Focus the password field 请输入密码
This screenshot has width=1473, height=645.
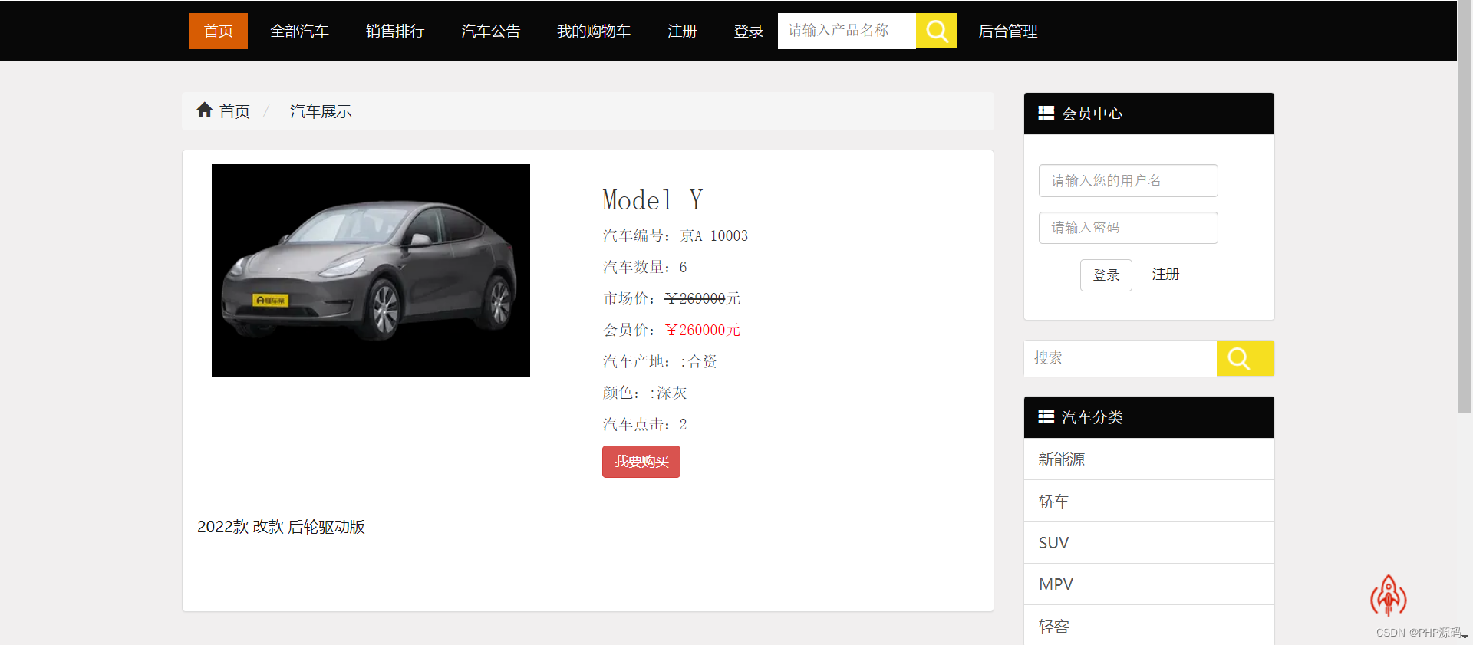click(1129, 228)
